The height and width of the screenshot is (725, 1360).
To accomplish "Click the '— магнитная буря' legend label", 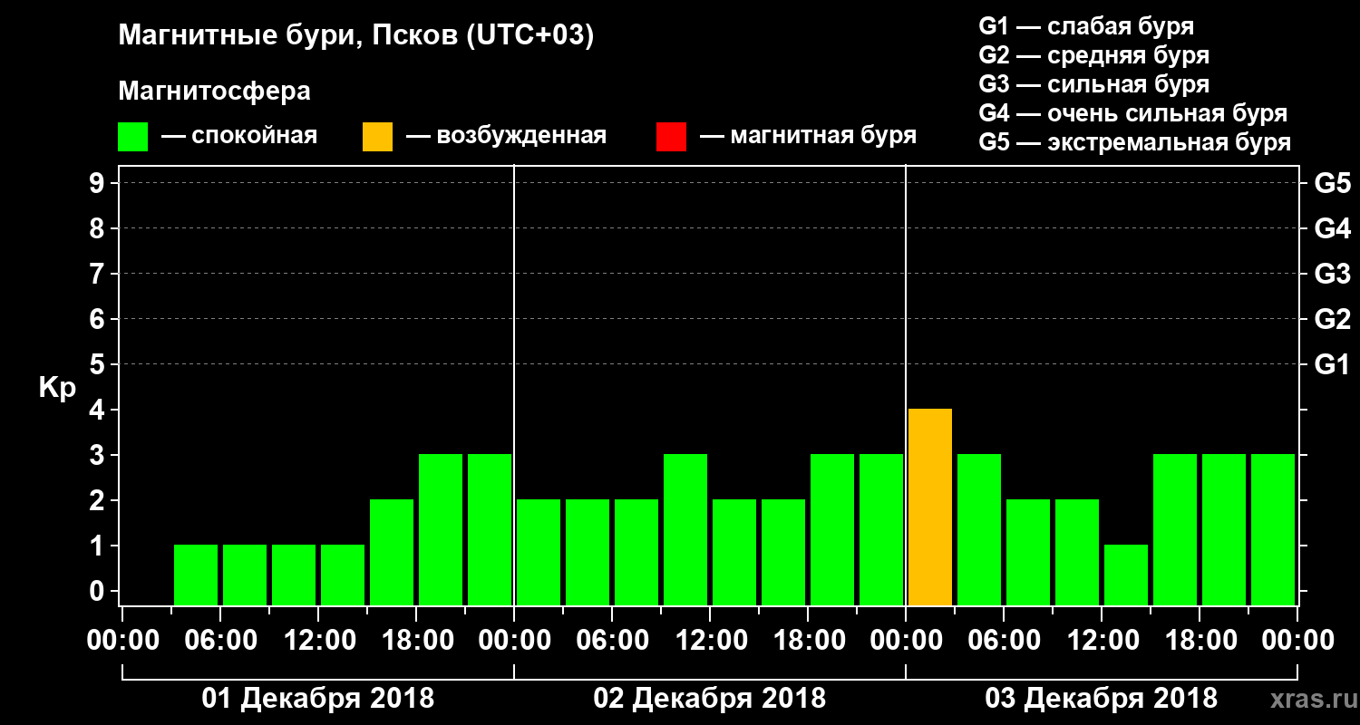I will (808, 136).
